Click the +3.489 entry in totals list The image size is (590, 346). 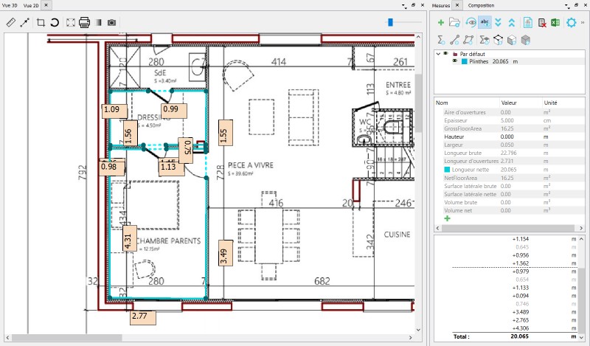(x=521, y=312)
